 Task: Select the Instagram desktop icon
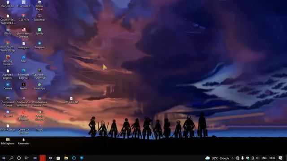click(x=24, y=45)
